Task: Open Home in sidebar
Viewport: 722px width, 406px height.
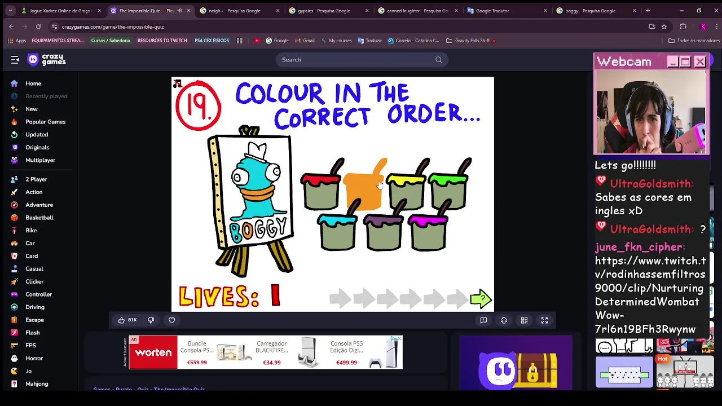Action: pyautogui.click(x=33, y=83)
